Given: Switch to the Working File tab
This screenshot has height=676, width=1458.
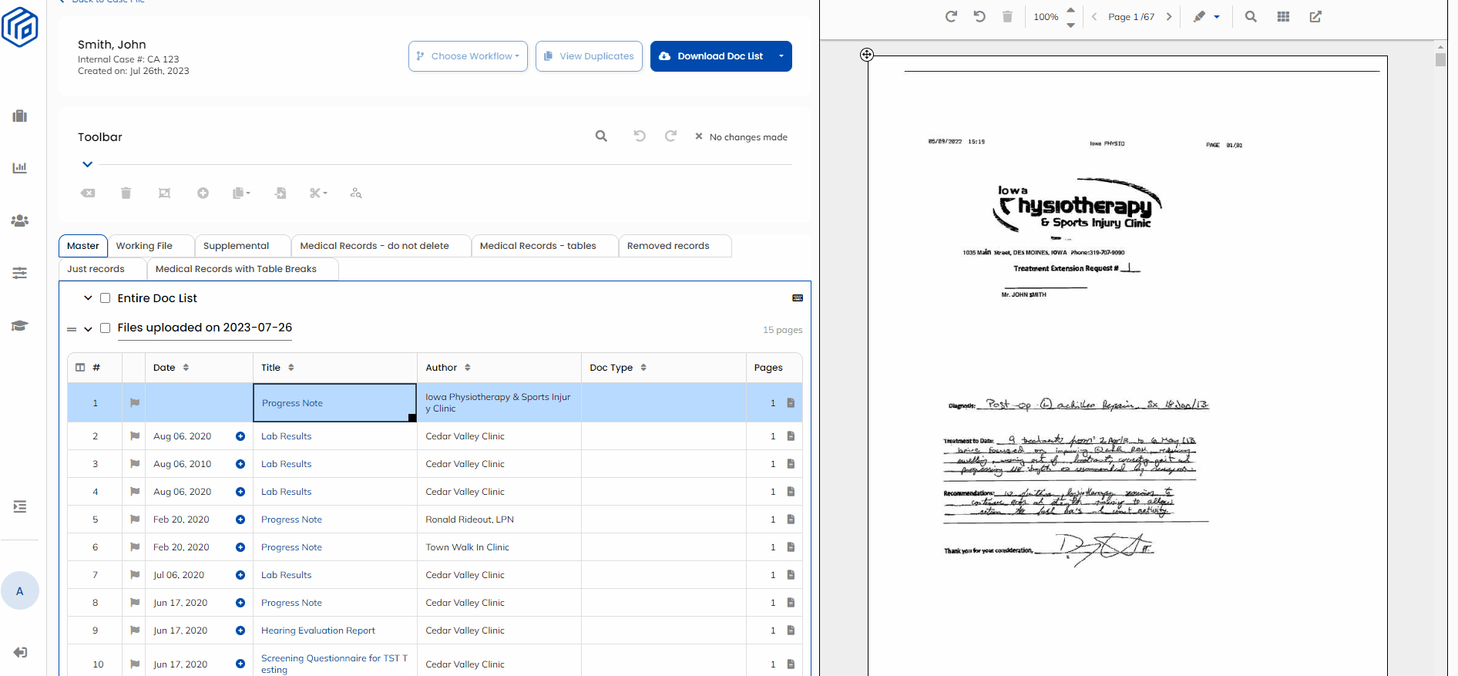Looking at the screenshot, I should point(150,246).
